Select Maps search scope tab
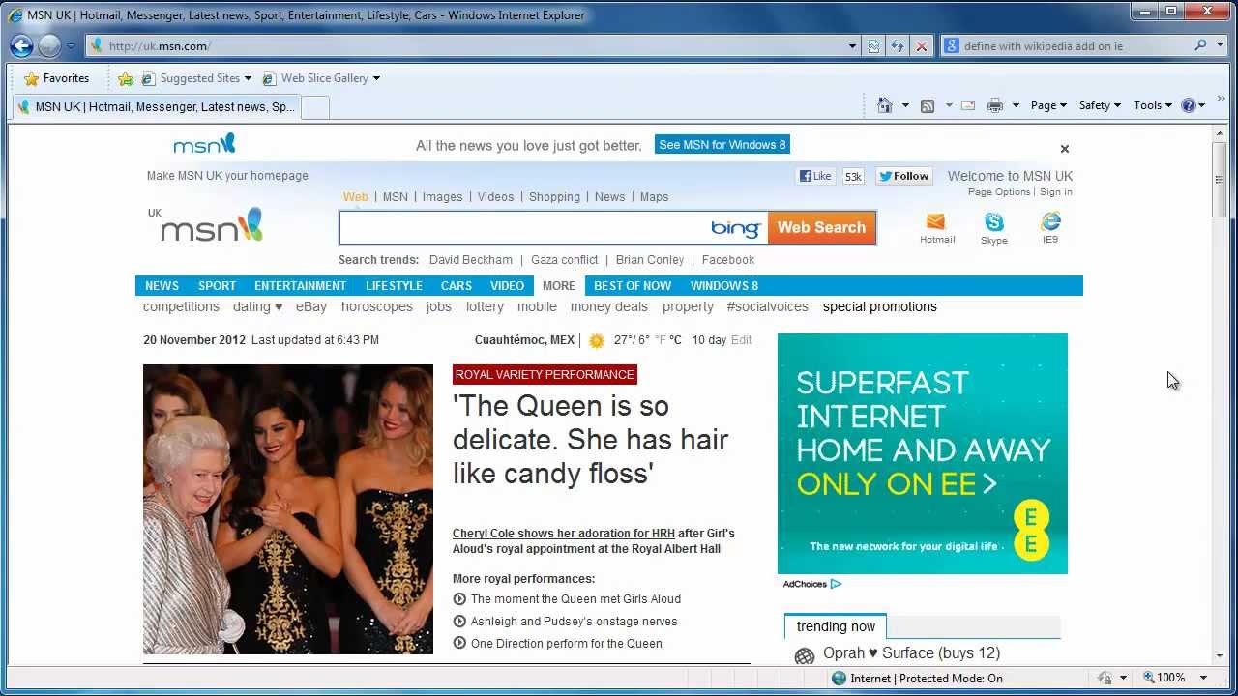The width and height of the screenshot is (1238, 696). point(654,197)
